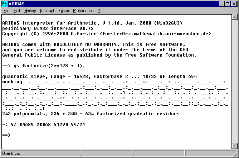This screenshot has height=158, width=239.
Task: Click the User Input status bar pane
Action: click(x=39, y=153)
